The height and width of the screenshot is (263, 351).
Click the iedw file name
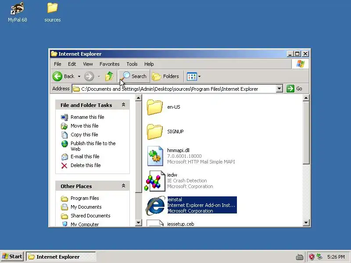click(x=172, y=175)
